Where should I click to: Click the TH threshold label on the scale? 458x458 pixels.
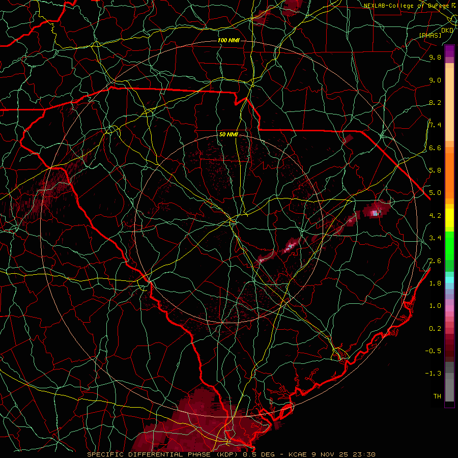437,396
